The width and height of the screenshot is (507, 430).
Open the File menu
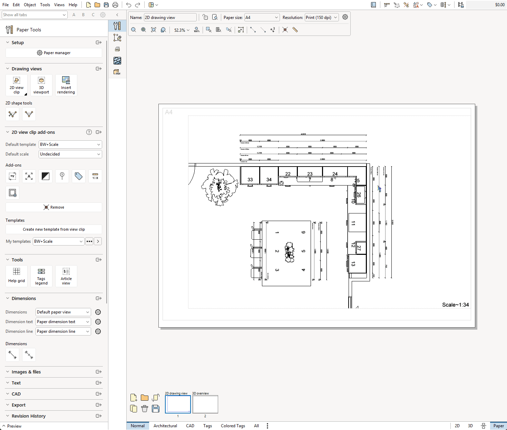tap(6, 5)
